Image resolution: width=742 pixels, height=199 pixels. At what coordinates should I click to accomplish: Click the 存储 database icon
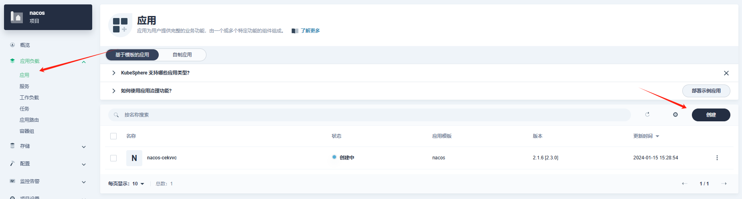click(12, 146)
